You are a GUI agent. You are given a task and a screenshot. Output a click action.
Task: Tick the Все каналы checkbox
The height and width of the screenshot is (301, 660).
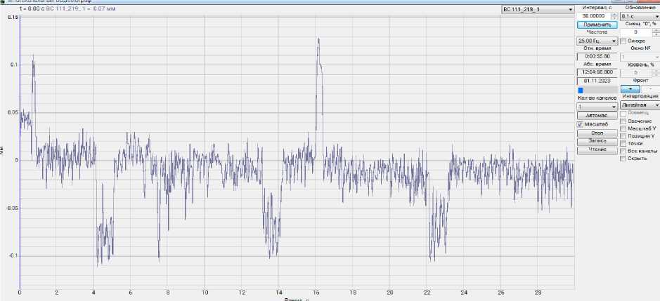[x=624, y=151]
